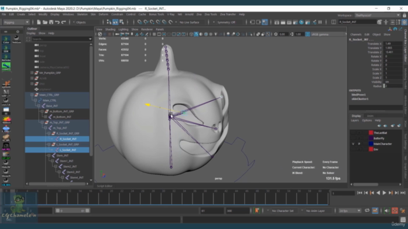The image size is (408, 229).
Task: Go to start of playback range
Action: coord(360,193)
